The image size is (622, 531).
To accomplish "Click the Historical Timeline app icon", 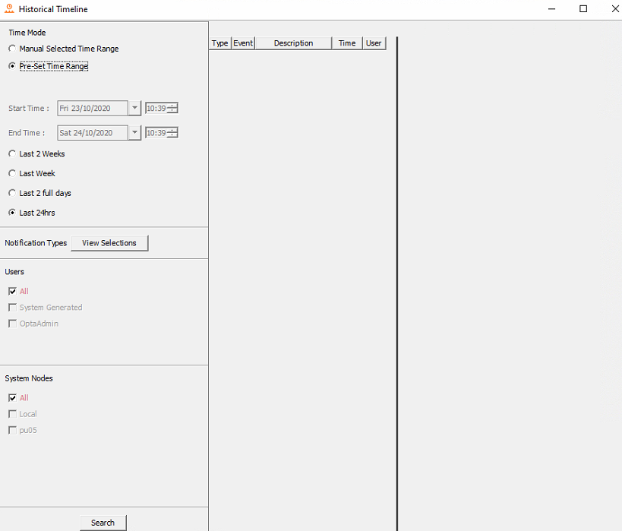I will click(9, 9).
